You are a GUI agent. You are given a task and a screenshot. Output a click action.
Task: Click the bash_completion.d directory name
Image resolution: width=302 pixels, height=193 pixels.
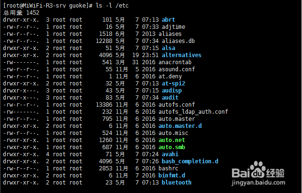point(190,161)
